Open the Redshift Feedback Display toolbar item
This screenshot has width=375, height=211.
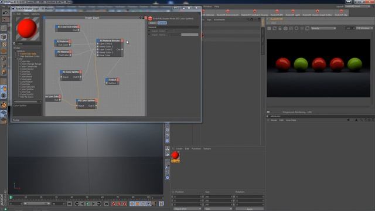254,13
